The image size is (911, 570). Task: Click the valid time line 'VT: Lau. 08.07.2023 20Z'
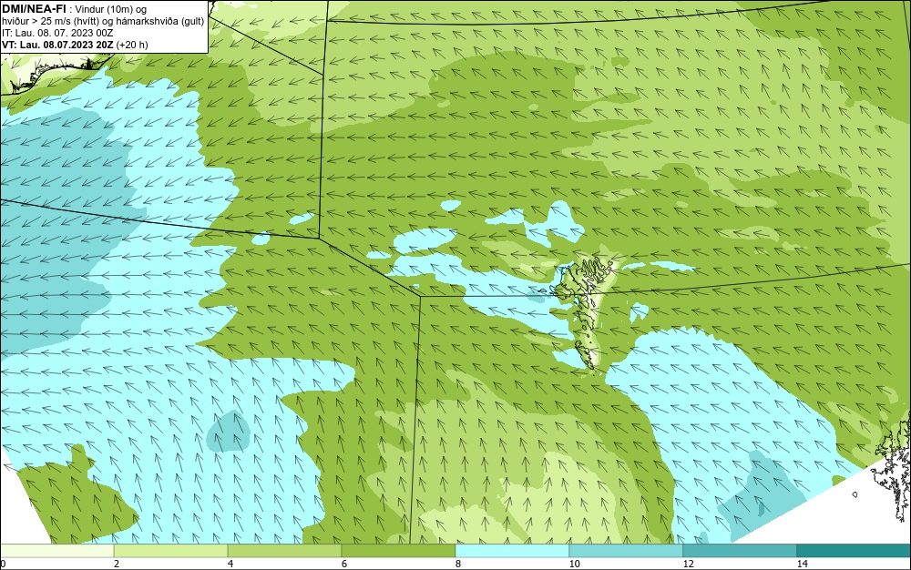coord(58,45)
